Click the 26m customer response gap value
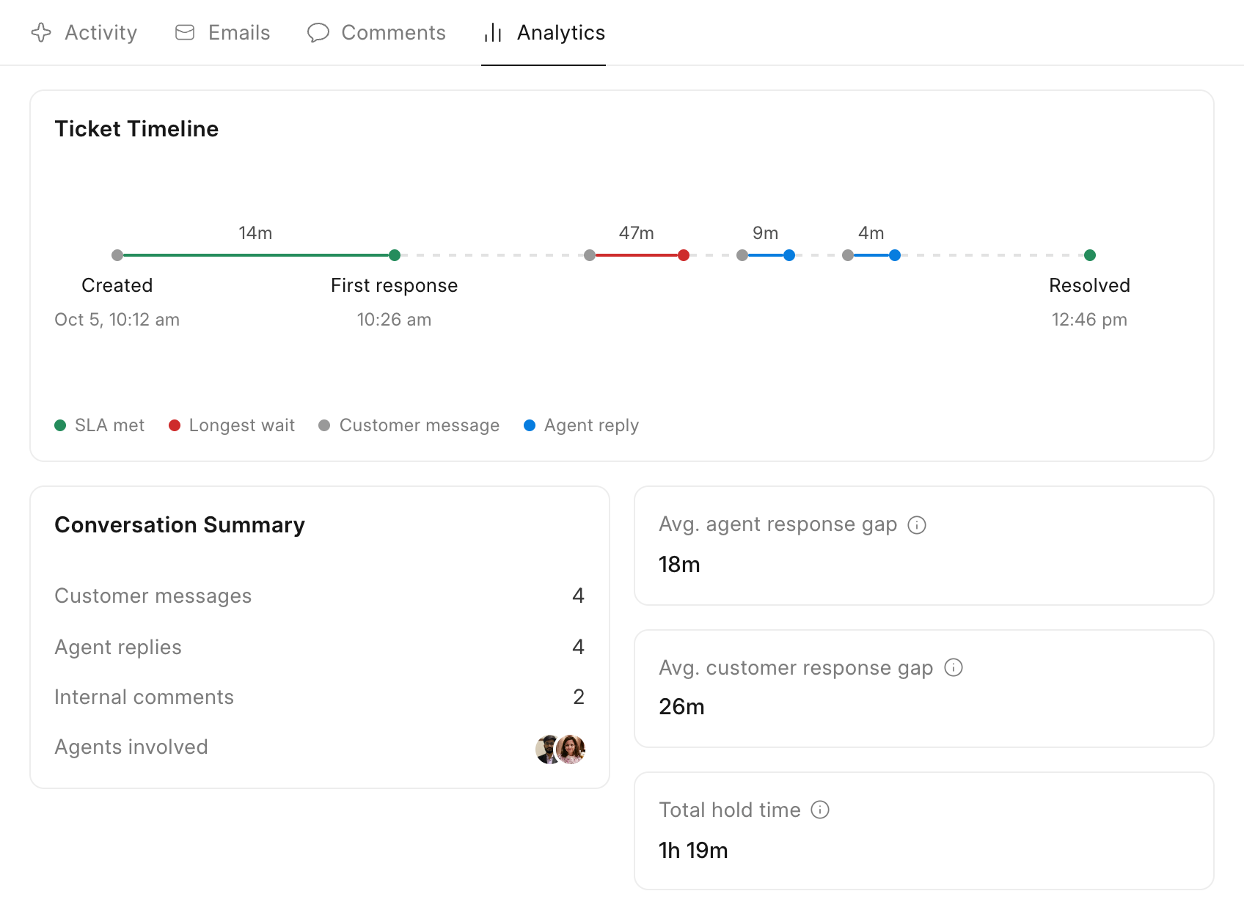The width and height of the screenshot is (1244, 924). [682, 707]
